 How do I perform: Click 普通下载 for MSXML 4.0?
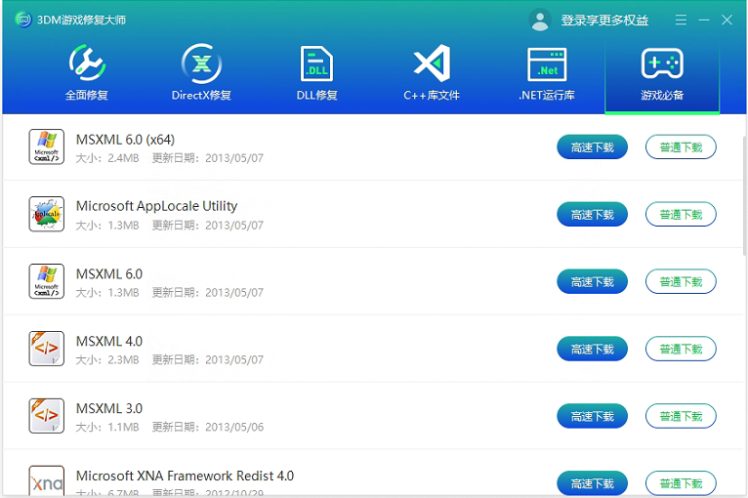click(x=681, y=349)
